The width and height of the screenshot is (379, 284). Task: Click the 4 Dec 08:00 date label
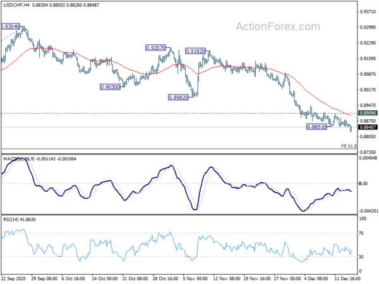(x=316, y=278)
